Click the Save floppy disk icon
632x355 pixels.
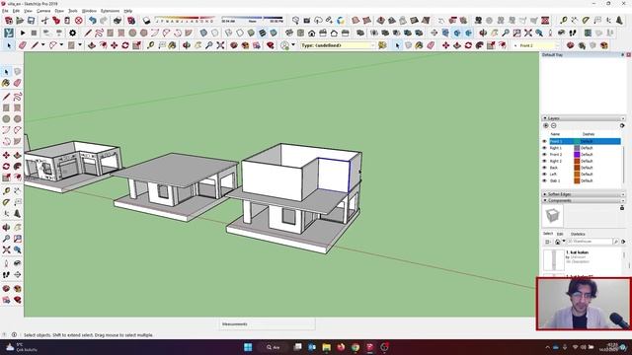(x=31, y=21)
